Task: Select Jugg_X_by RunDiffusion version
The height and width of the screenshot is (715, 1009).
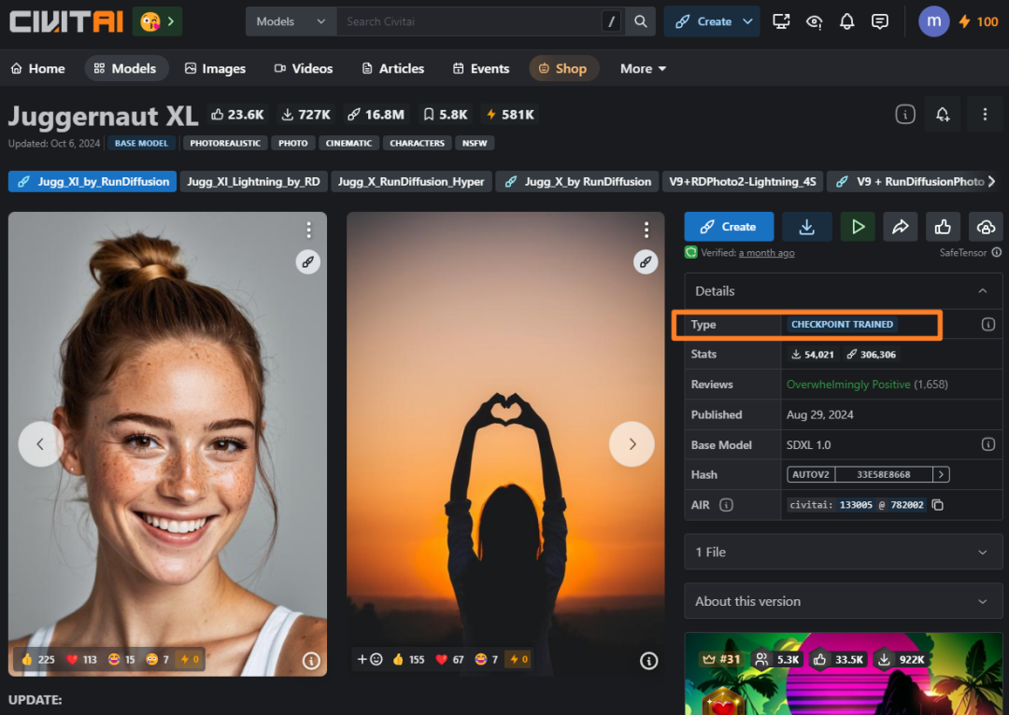Action: pyautogui.click(x=577, y=181)
